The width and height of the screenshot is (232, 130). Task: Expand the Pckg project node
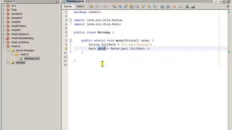(x=4, y=10)
